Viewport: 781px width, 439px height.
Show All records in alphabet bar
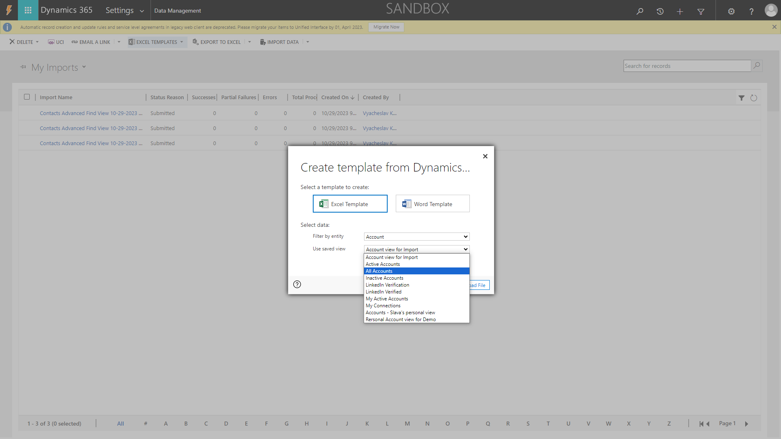pyautogui.click(x=120, y=424)
